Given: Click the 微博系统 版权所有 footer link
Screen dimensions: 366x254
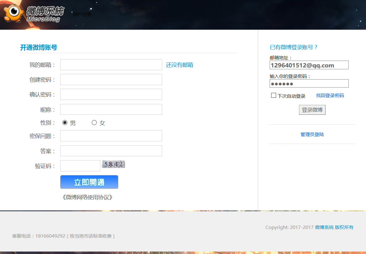Looking at the screenshot, I should pos(334,227).
